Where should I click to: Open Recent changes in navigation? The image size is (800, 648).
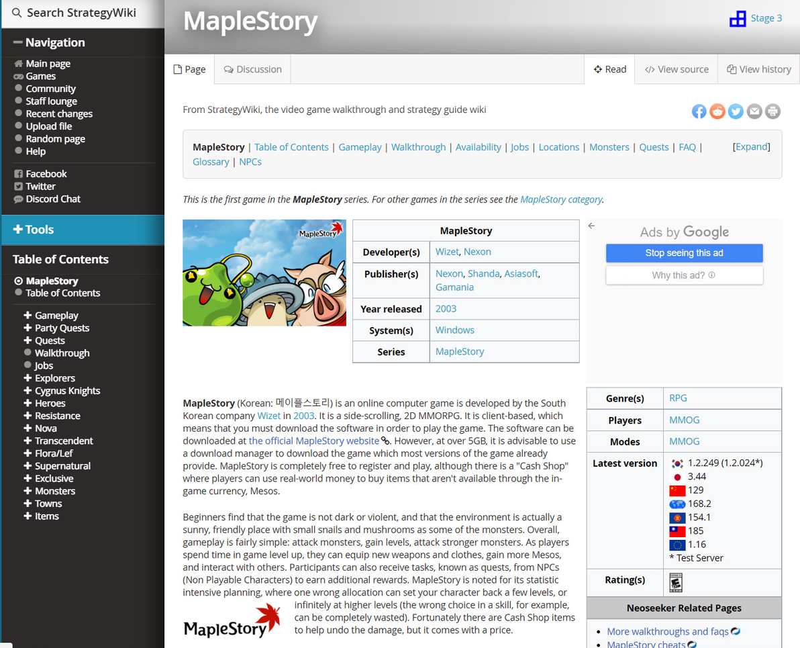click(x=59, y=114)
